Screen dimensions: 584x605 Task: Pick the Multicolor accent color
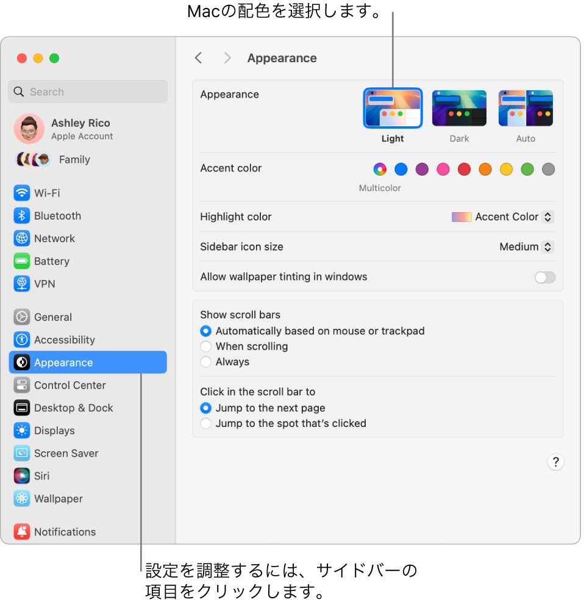point(380,169)
